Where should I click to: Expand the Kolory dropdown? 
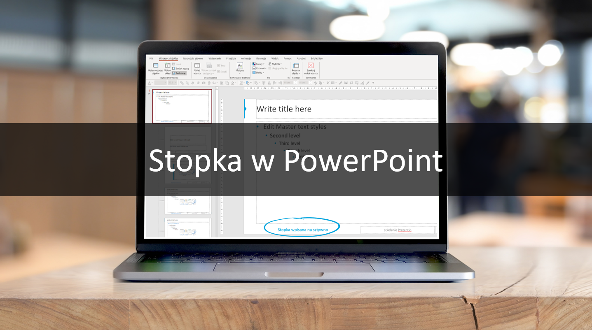tap(258, 64)
